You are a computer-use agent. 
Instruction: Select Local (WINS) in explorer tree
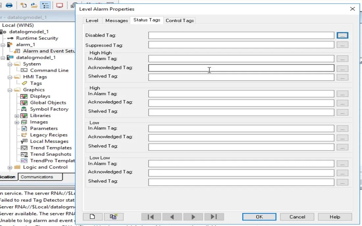coord(18,25)
